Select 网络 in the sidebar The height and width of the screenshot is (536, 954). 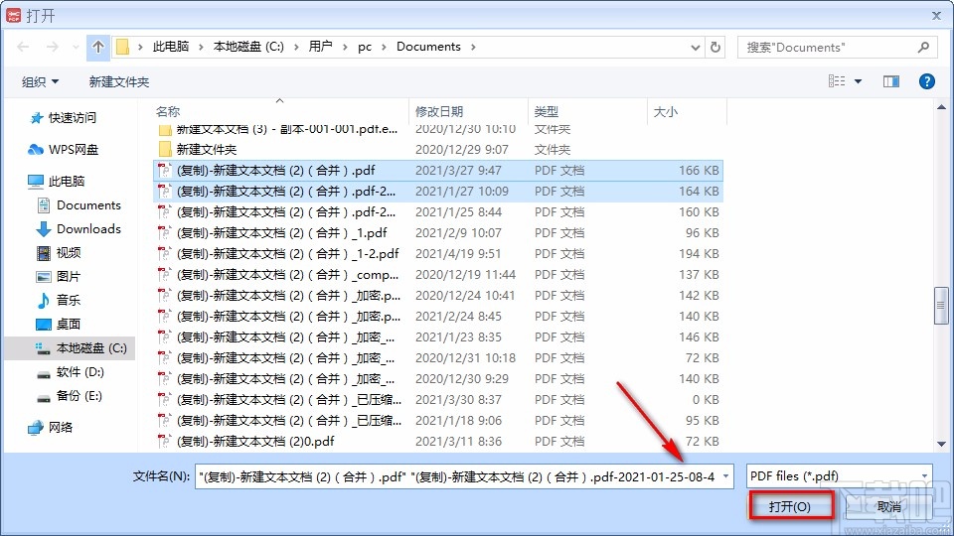(x=51, y=427)
